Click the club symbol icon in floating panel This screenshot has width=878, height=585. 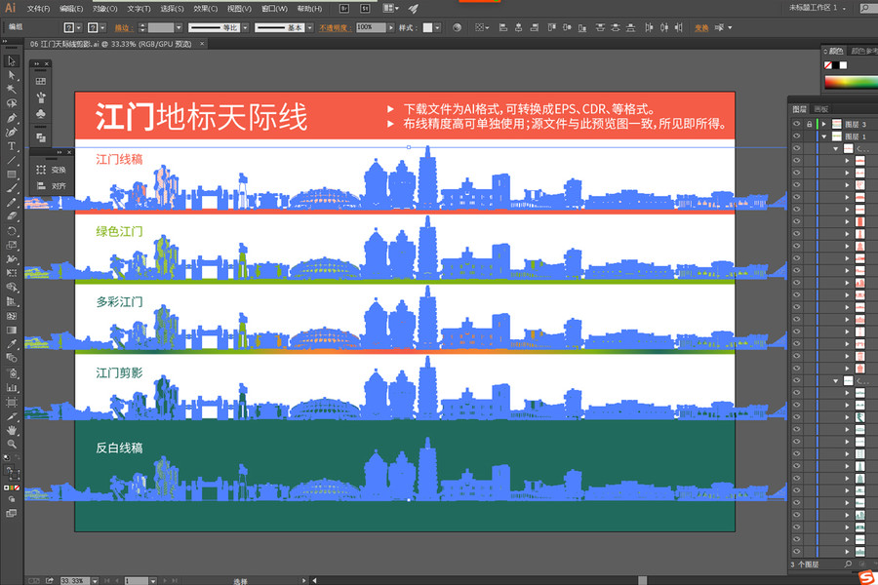41,114
